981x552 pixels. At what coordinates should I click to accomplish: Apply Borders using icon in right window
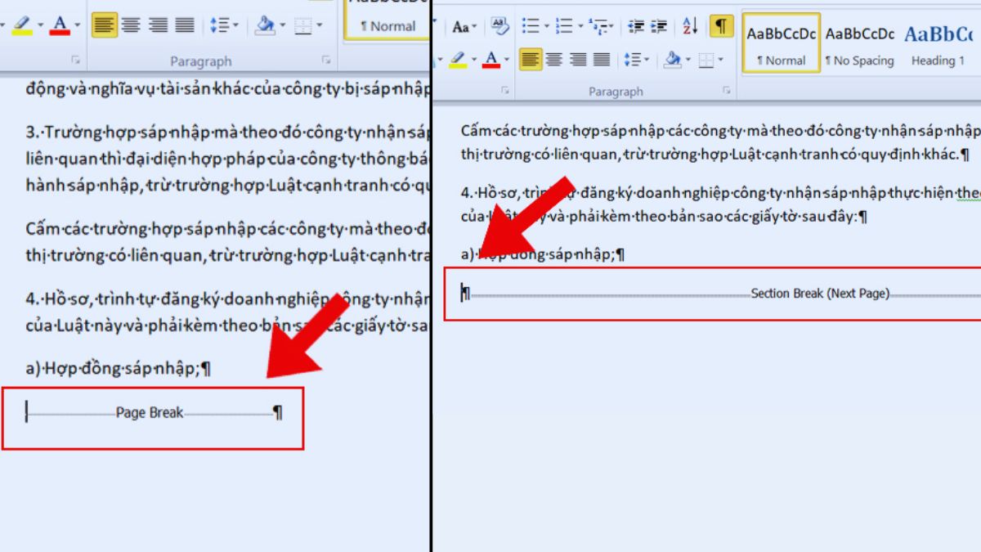[708, 59]
